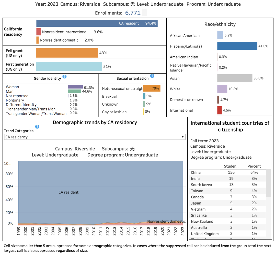
Task: Click the red Nonresident international bar
Action: [x=39, y=32]
